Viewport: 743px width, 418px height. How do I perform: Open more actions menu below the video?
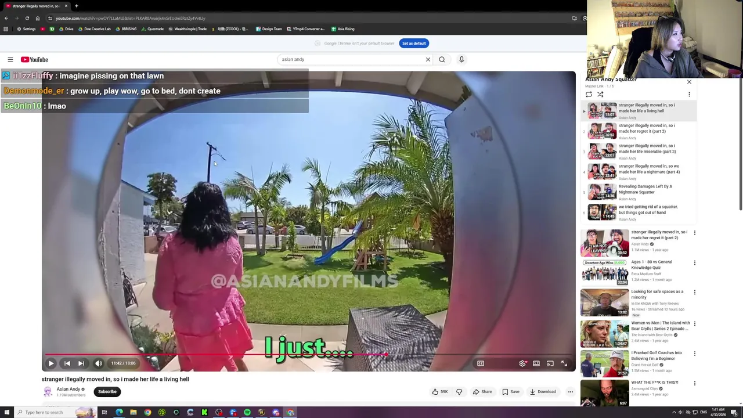(571, 392)
